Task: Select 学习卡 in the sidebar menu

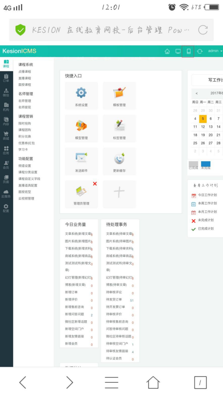Action: (x=23, y=149)
